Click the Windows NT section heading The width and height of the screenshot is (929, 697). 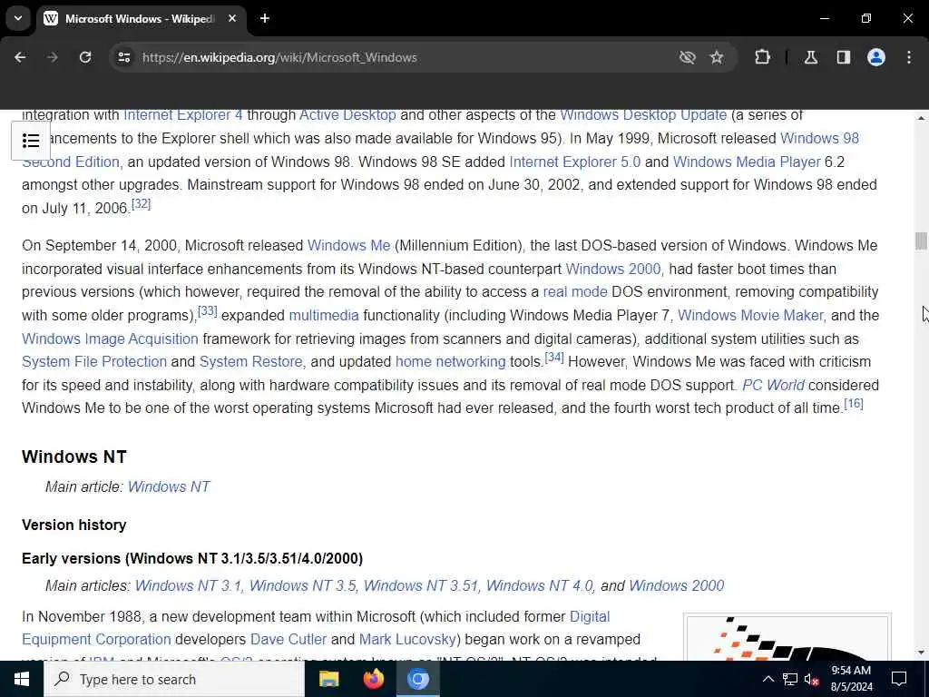74,457
